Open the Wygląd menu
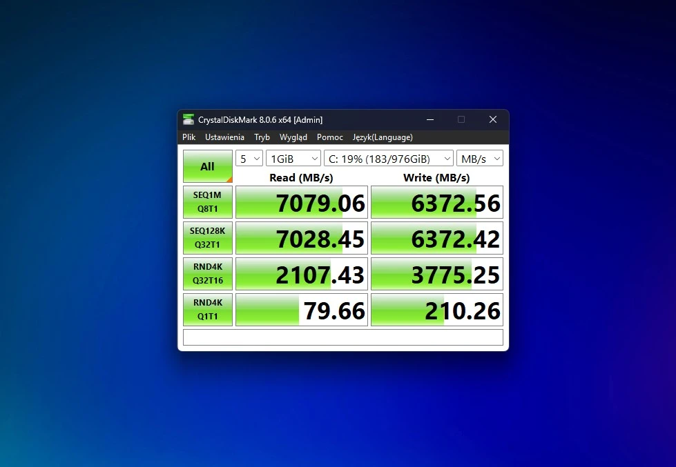The height and width of the screenshot is (467, 676). click(x=293, y=137)
